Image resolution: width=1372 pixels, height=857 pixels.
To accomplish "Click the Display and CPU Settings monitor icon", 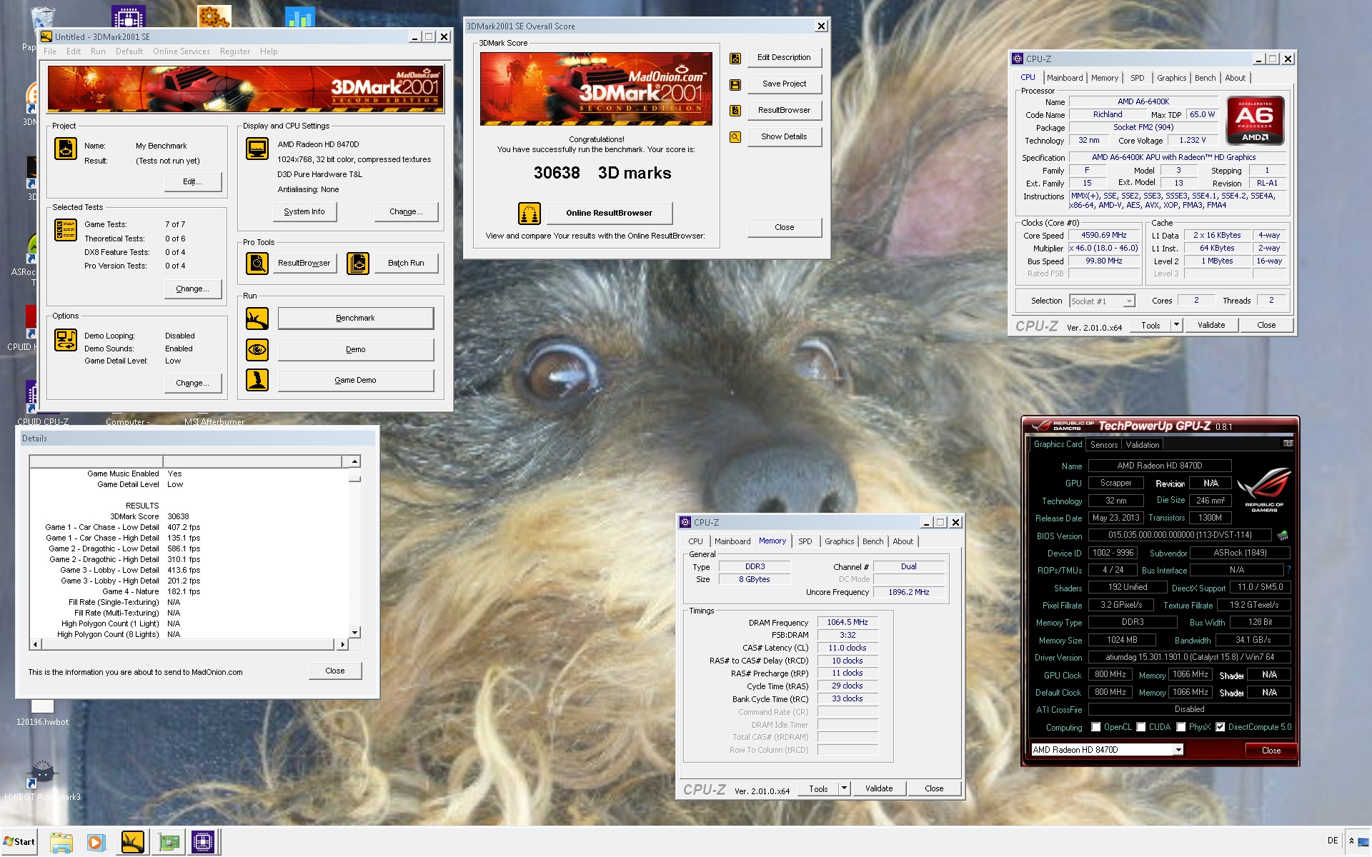I will click(257, 149).
